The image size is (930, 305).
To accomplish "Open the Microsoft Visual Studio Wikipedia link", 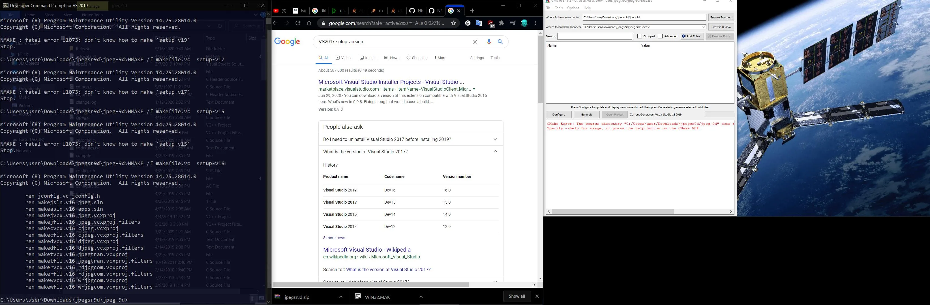I will 367,250.
